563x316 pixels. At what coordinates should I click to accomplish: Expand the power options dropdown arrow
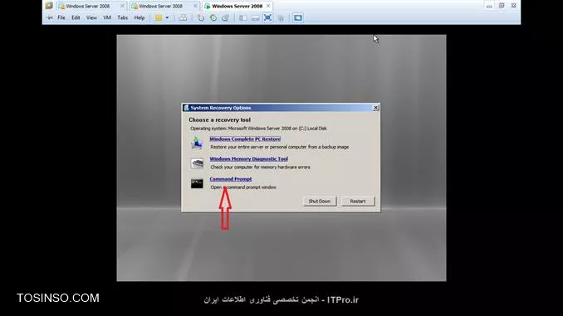(167, 18)
